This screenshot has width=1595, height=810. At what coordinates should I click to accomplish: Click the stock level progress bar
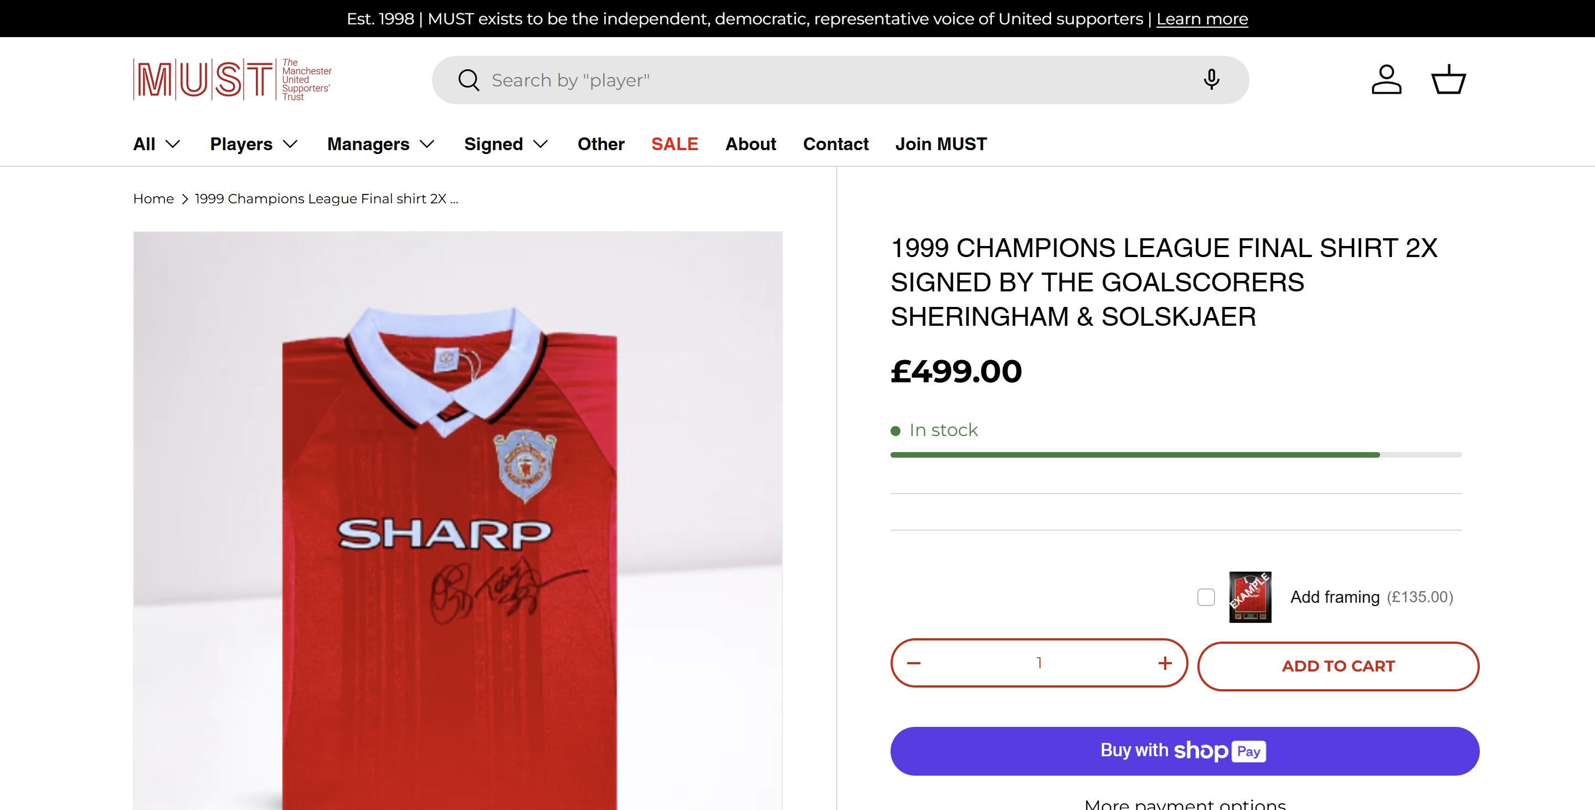[1175, 455]
